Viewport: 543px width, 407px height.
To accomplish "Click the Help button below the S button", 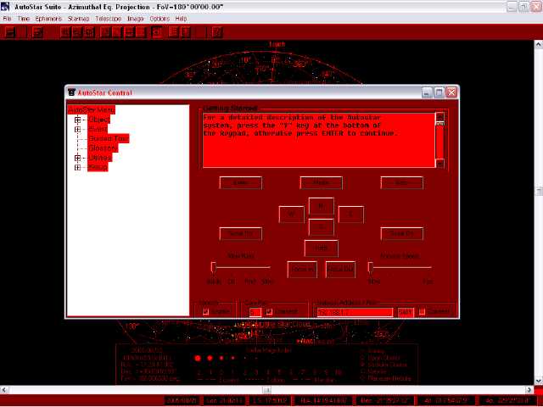I will [x=321, y=248].
